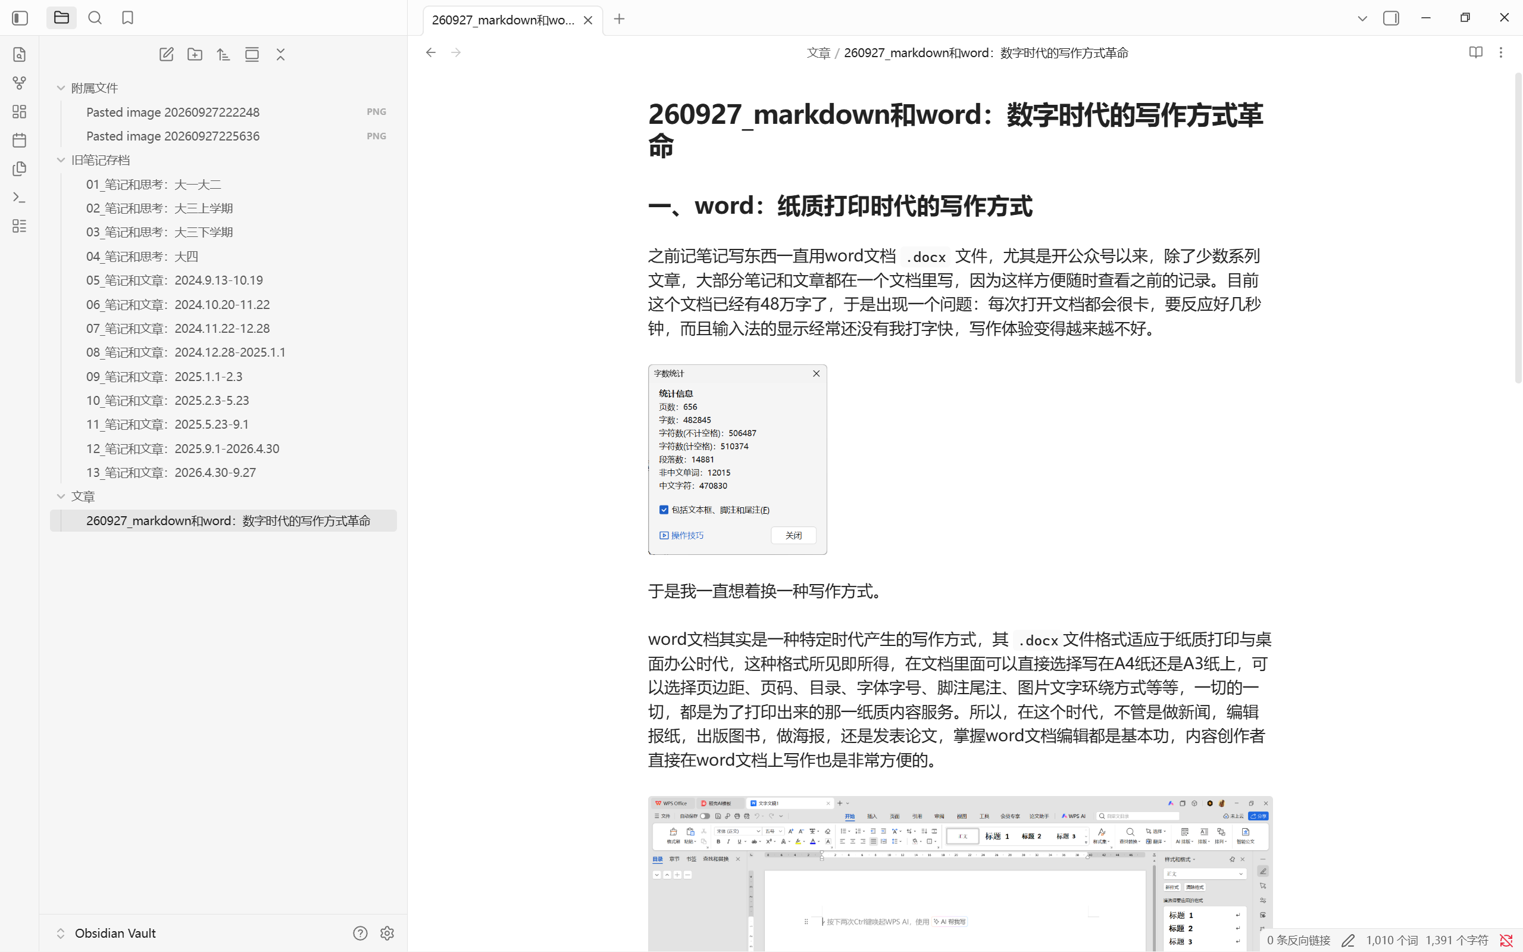1523x952 pixels.
Task: Open today's daily note calendar icon
Action: tap(20, 140)
